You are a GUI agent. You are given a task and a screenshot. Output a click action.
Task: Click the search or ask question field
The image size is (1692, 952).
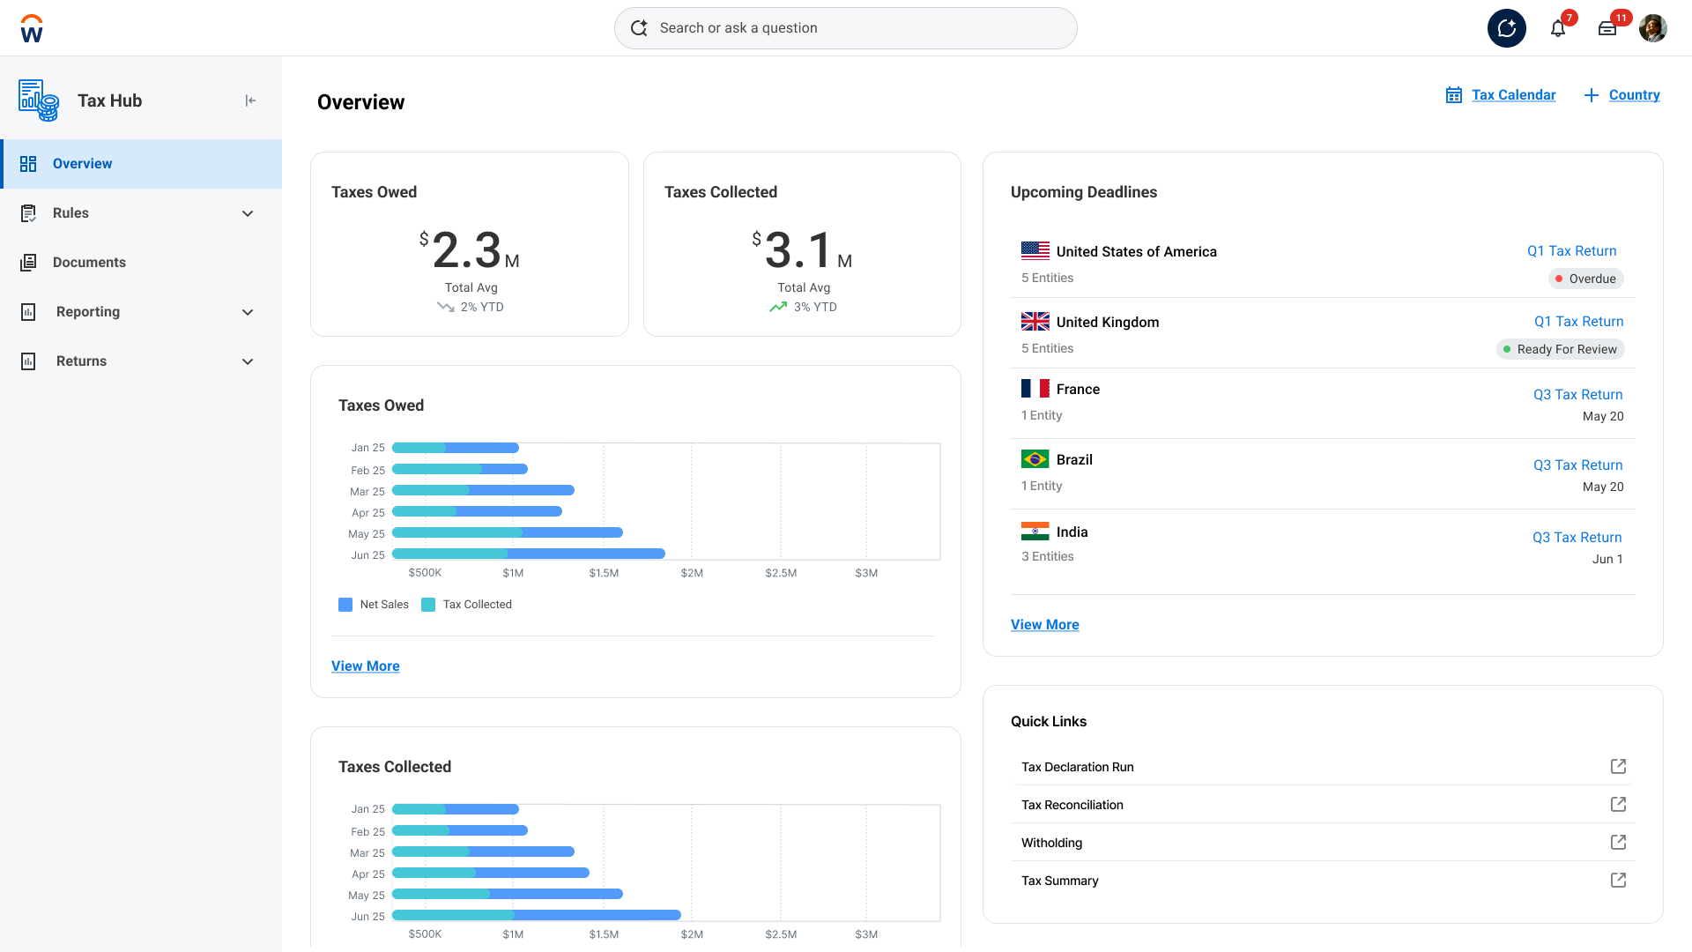tap(846, 28)
